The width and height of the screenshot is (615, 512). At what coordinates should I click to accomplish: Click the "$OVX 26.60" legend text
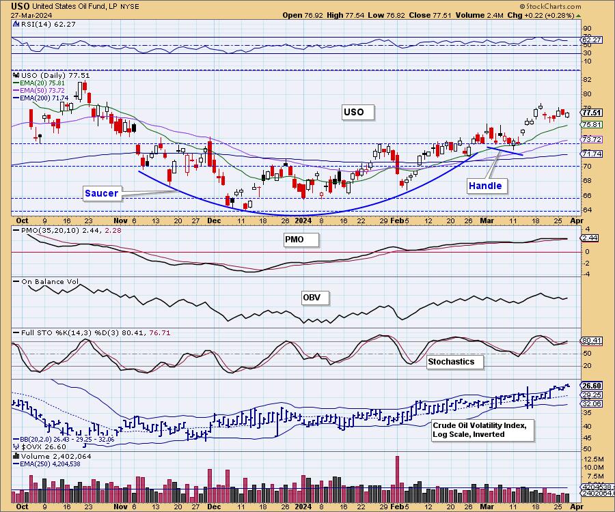(x=44, y=447)
